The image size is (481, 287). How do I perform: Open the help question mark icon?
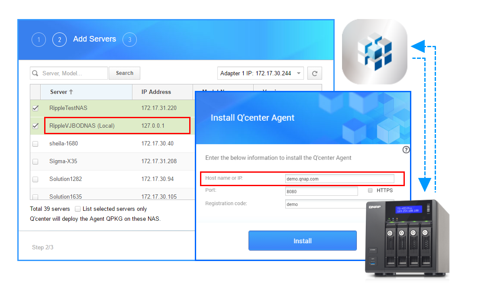(406, 150)
